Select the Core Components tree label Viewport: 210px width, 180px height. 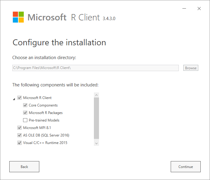[x=43, y=105]
